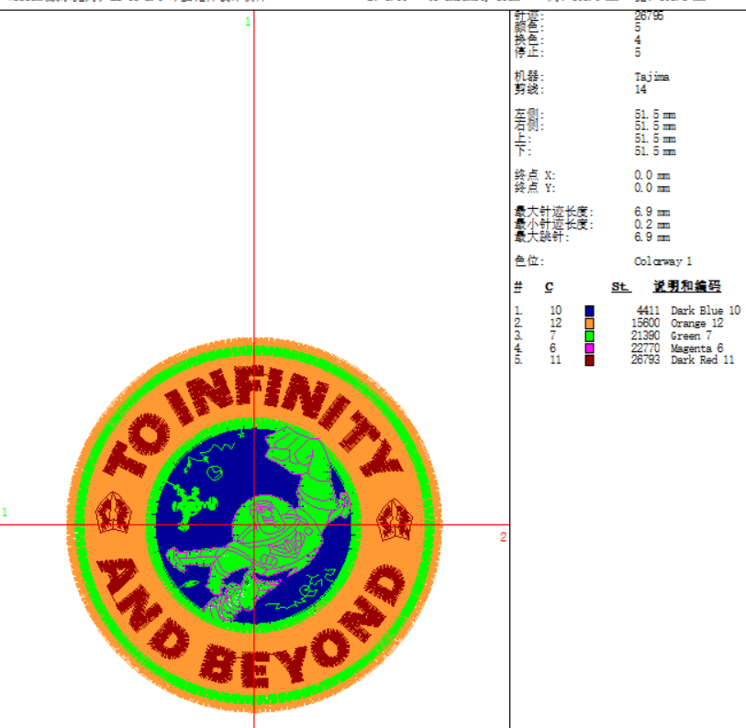Click stitch count 21390 in the Green row
This screenshot has height=728, width=746.
(x=645, y=336)
